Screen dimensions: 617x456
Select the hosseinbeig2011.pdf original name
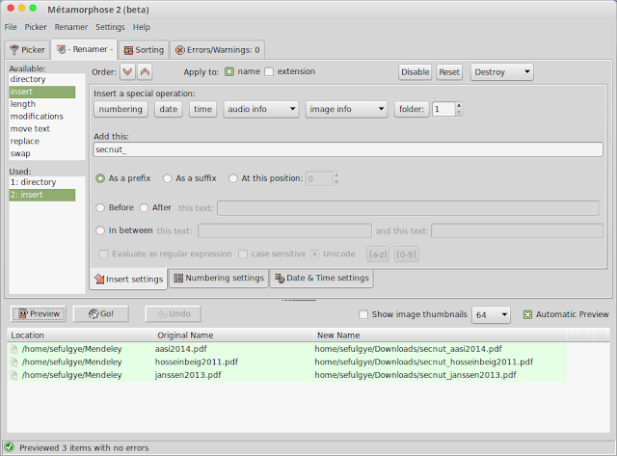pyautogui.click(x=197, y=362)
